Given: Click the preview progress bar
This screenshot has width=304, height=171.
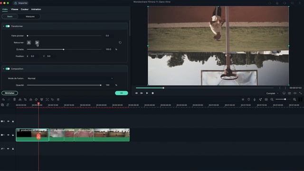Looking at the screenshot, I should click(x=205, y=88).
